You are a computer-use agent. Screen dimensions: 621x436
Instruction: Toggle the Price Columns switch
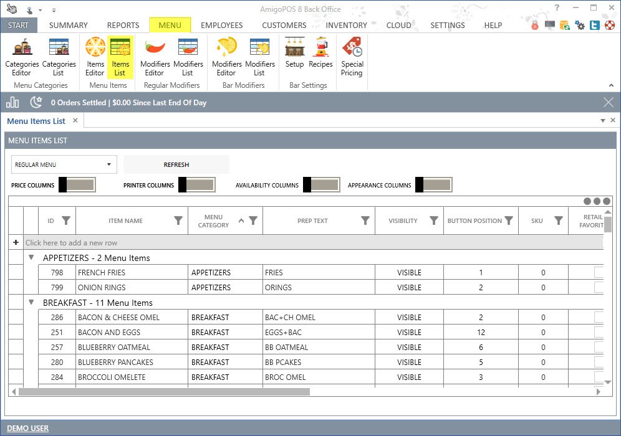point(77,185)
